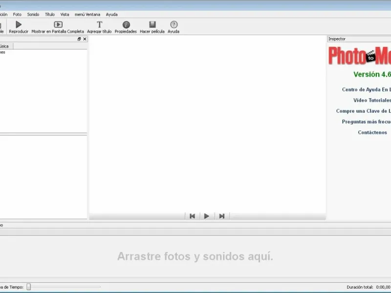Image resolution: width=391 pixels, height=293 pixels.
Task: Click the Contáctenos link
Action: pyautogui.click(x=372, y=132)
